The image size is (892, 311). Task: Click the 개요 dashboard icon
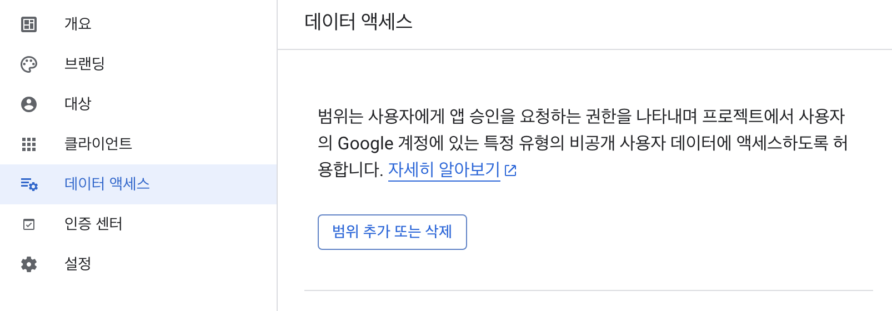click(x=29, y=24)
